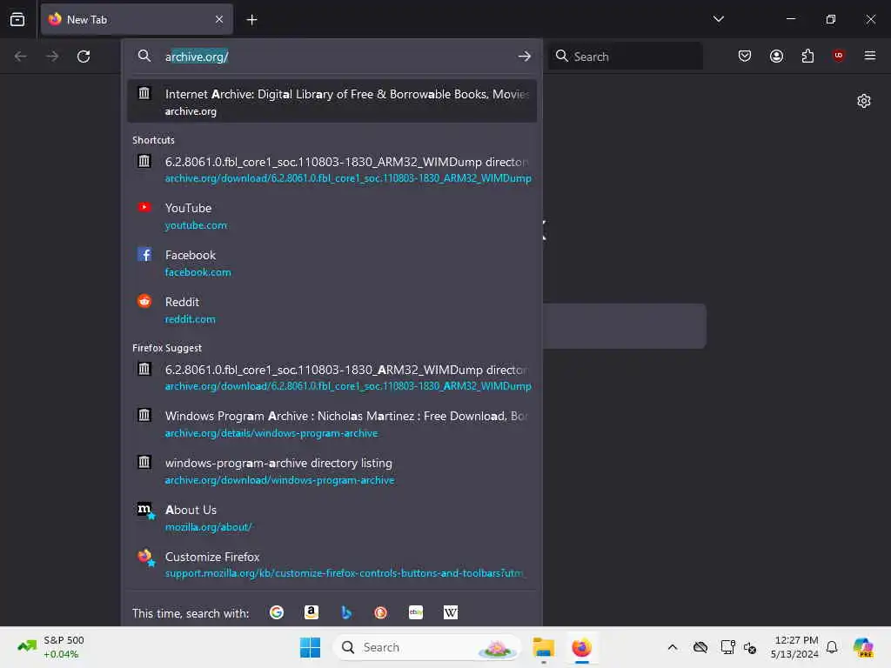Open the Pocket save icon

tap(745, 56)
